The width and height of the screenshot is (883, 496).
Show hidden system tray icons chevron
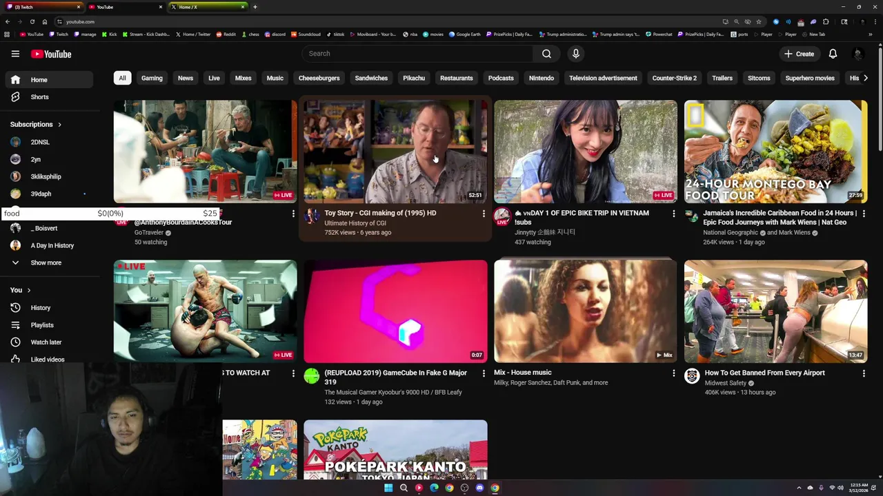800,488
